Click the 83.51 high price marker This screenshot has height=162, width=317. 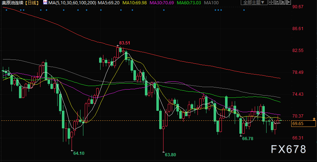click(125, 43)
